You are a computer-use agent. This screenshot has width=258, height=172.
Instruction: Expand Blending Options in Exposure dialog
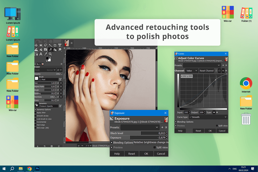tap(112, 142)
